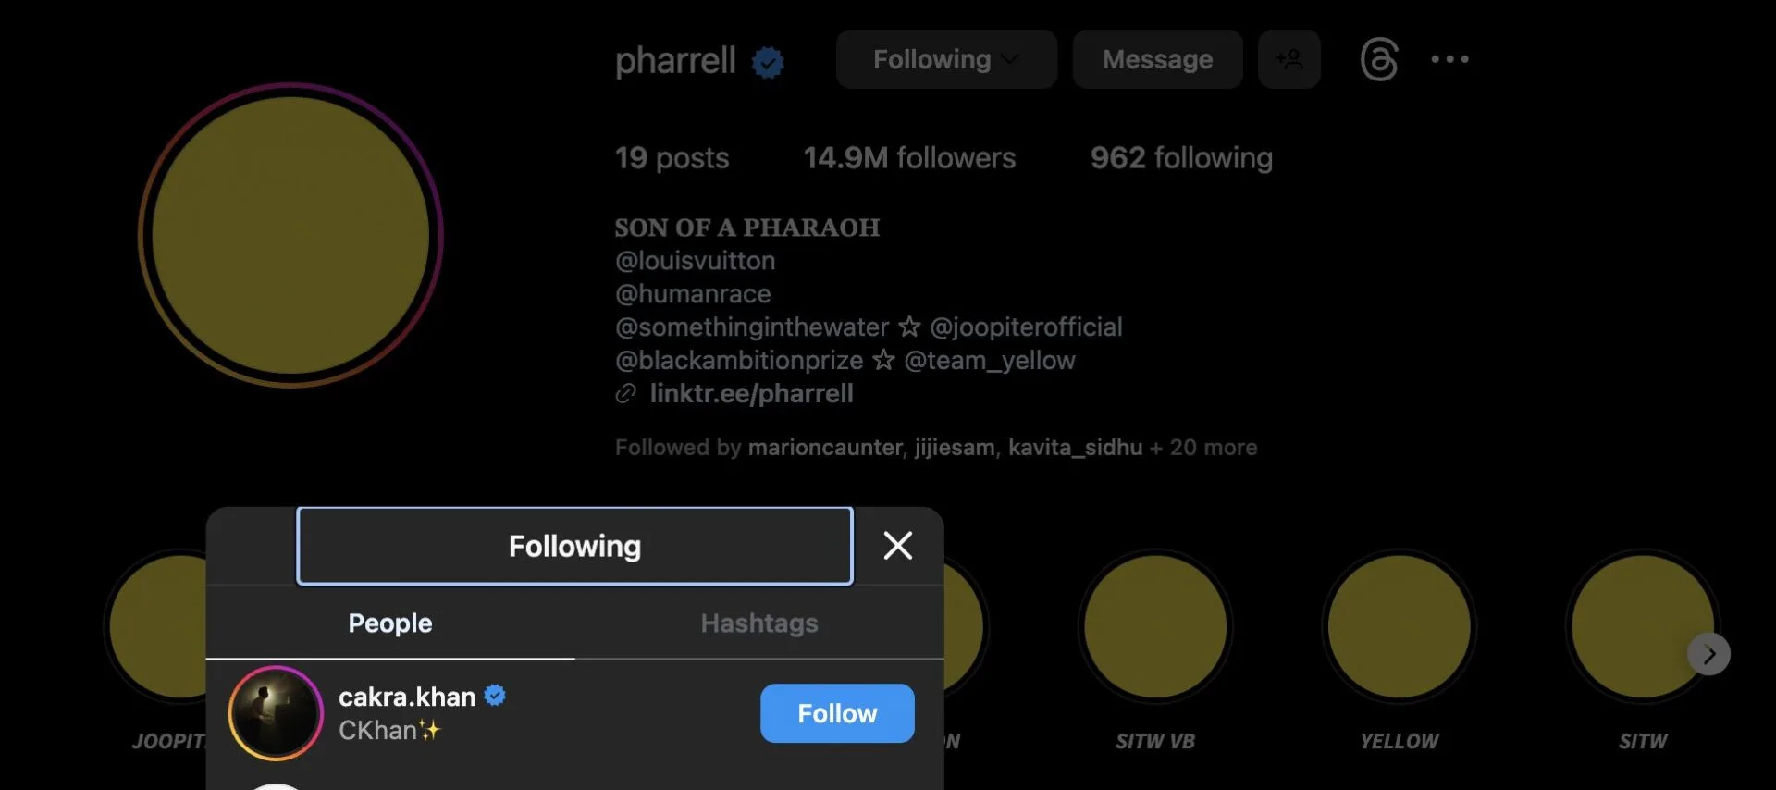
Task: Select the People tab
Action: [x=389, y=623]
